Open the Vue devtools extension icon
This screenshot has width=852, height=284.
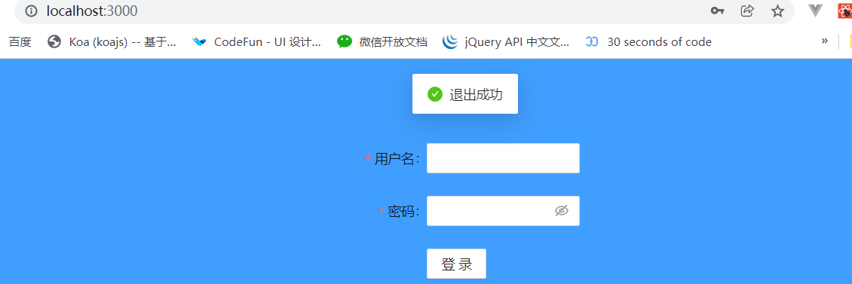pyautogui.click(x=815, y=11)
